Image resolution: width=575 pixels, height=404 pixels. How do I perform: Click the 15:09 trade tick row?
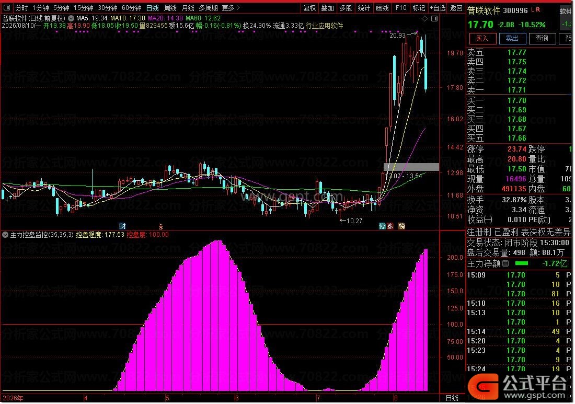pyautogui.click(x=519, y=275)
